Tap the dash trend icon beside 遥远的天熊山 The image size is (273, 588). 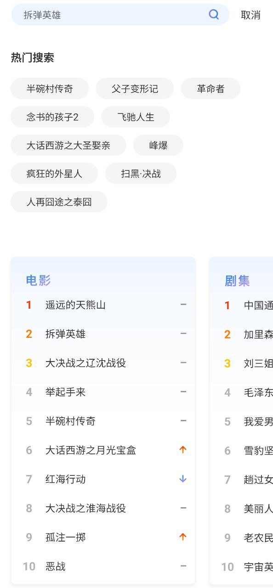[x=183, y=305]
